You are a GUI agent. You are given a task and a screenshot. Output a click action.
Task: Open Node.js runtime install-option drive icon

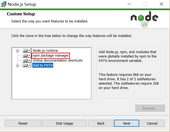pos(27,51)
